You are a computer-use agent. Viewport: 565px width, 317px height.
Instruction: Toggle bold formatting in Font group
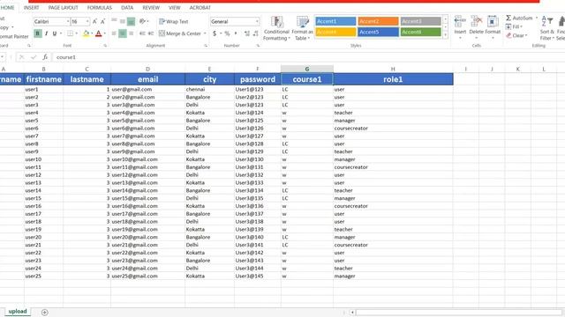tap(37, 33)
